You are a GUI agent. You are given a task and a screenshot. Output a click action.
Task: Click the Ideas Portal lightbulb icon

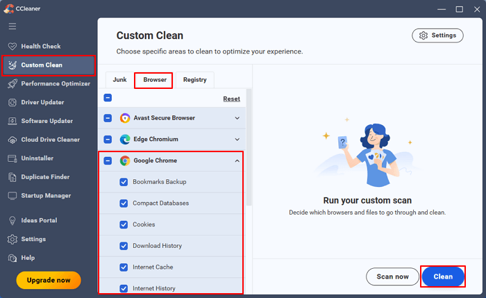(x=12, y=220)
